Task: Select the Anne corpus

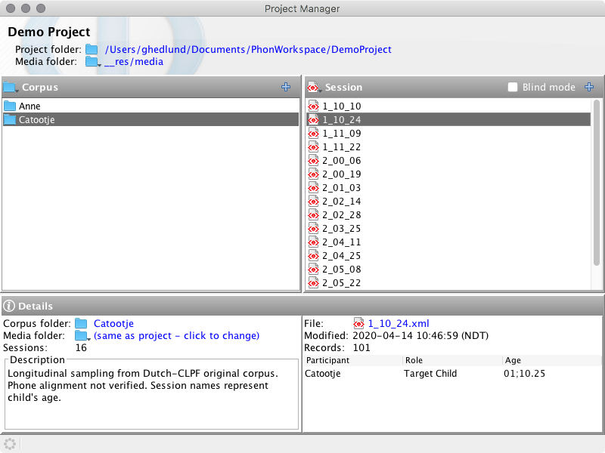Action: coord(29,106)
